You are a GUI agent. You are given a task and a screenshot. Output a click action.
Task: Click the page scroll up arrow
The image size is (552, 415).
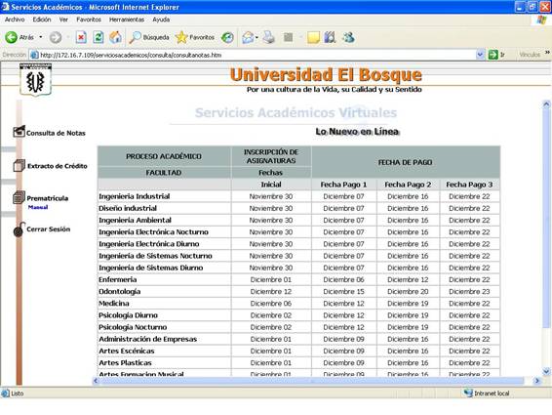pos(546,104)
